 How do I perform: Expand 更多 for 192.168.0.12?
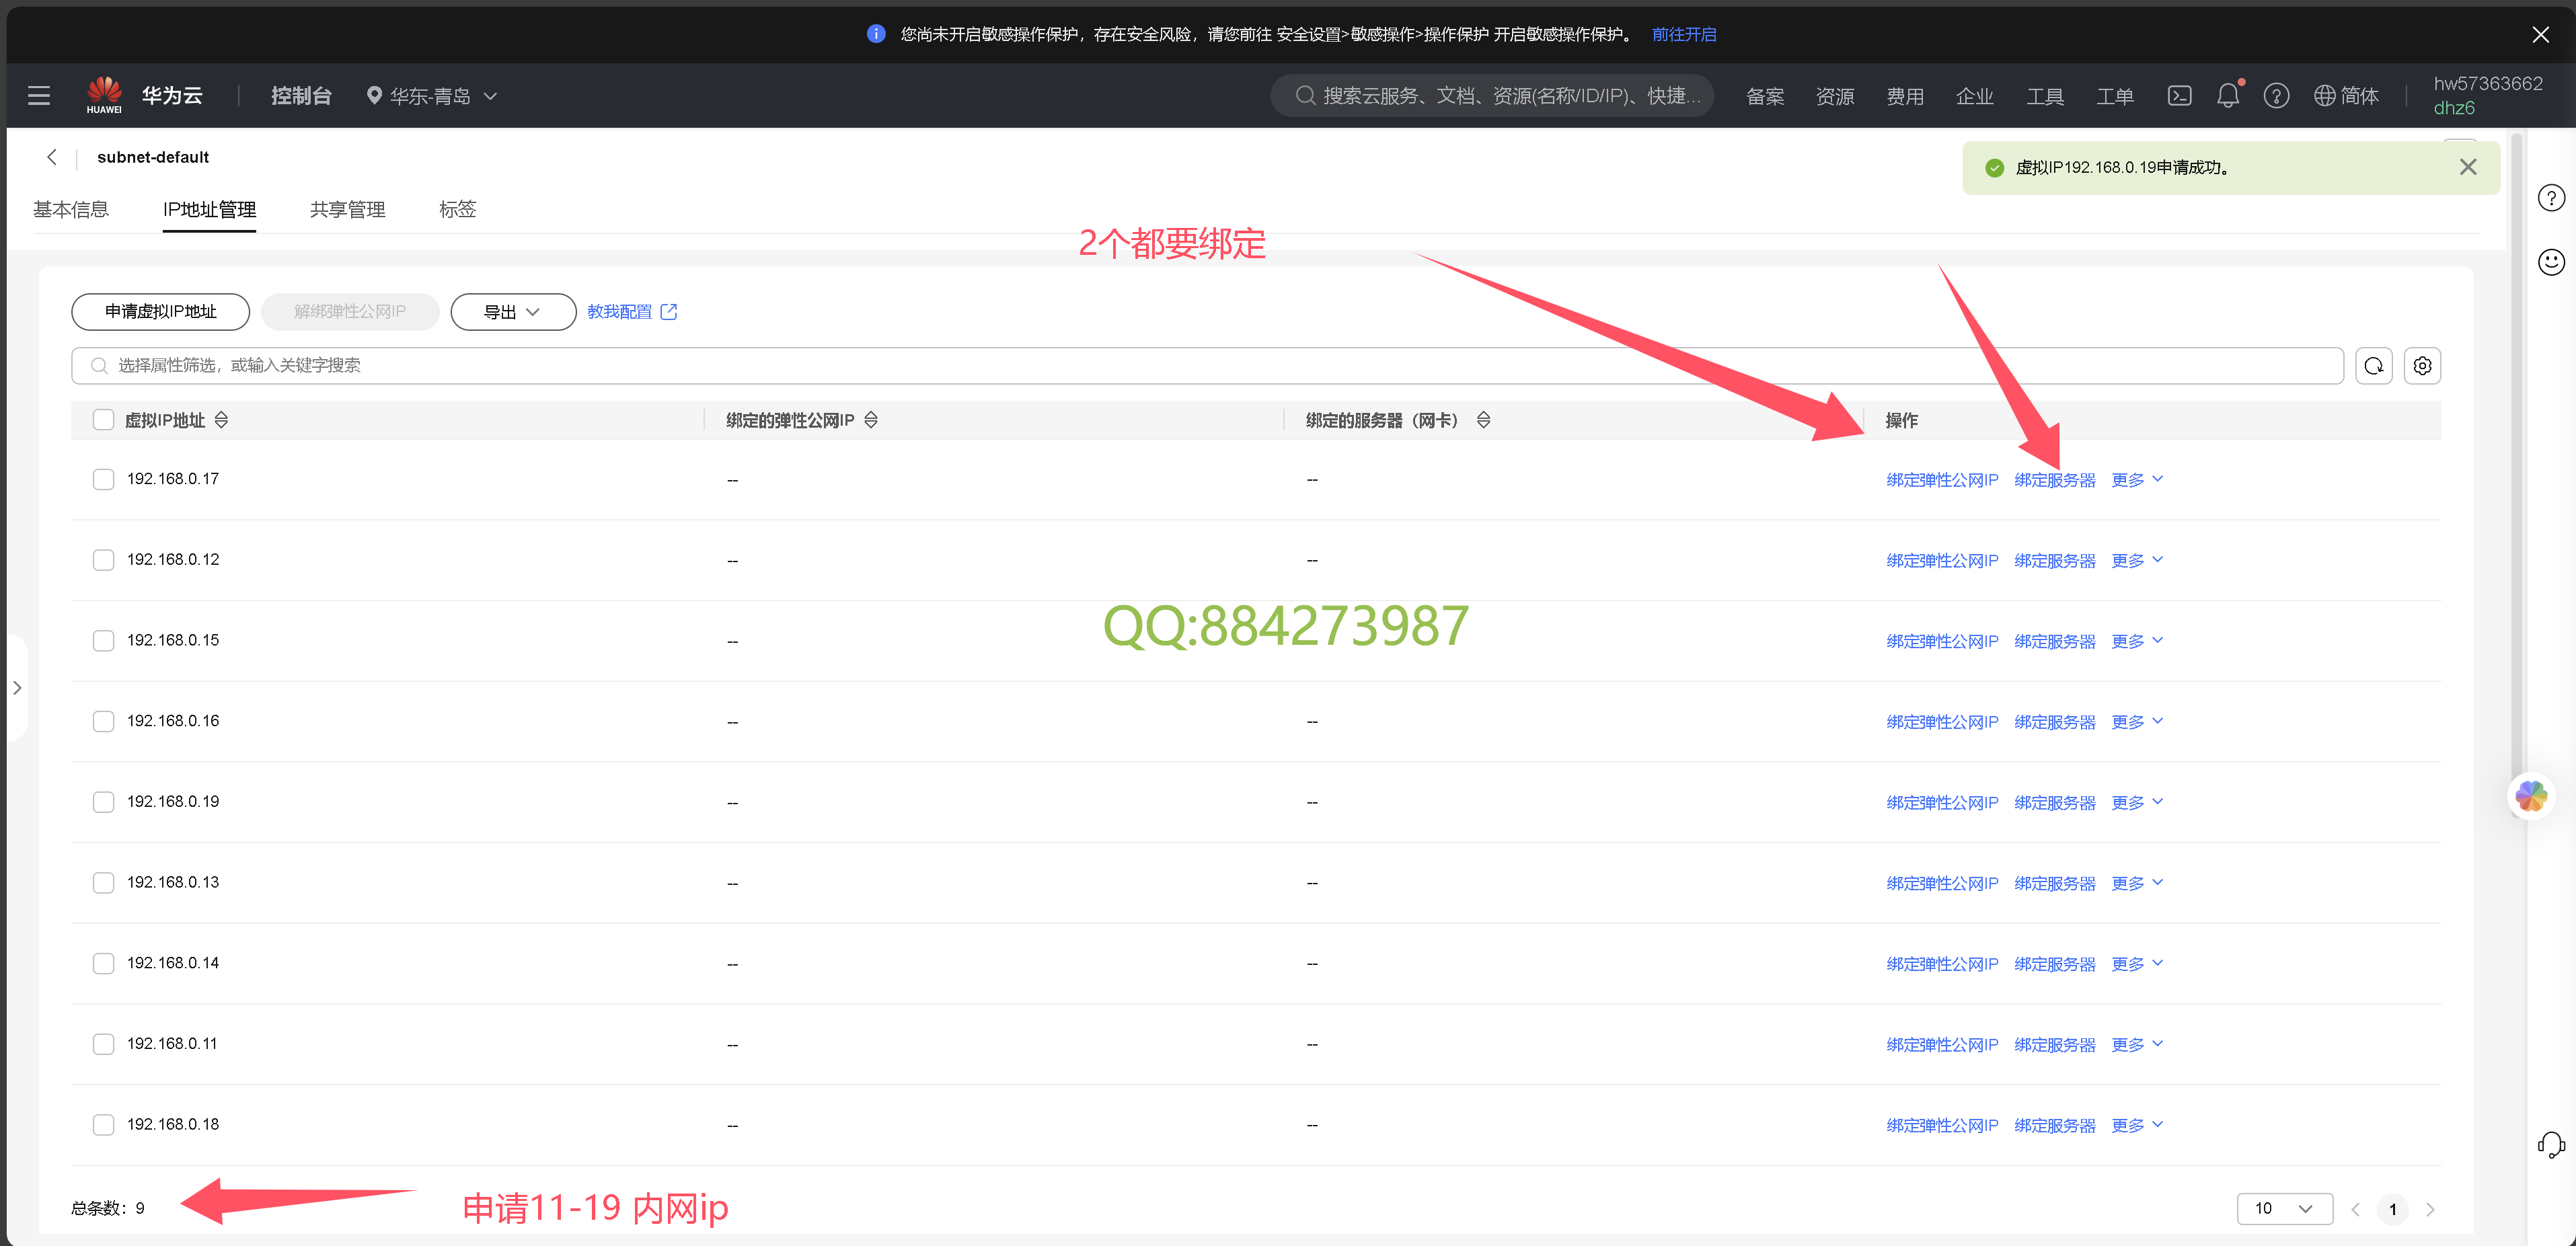tap(2137, 561)
